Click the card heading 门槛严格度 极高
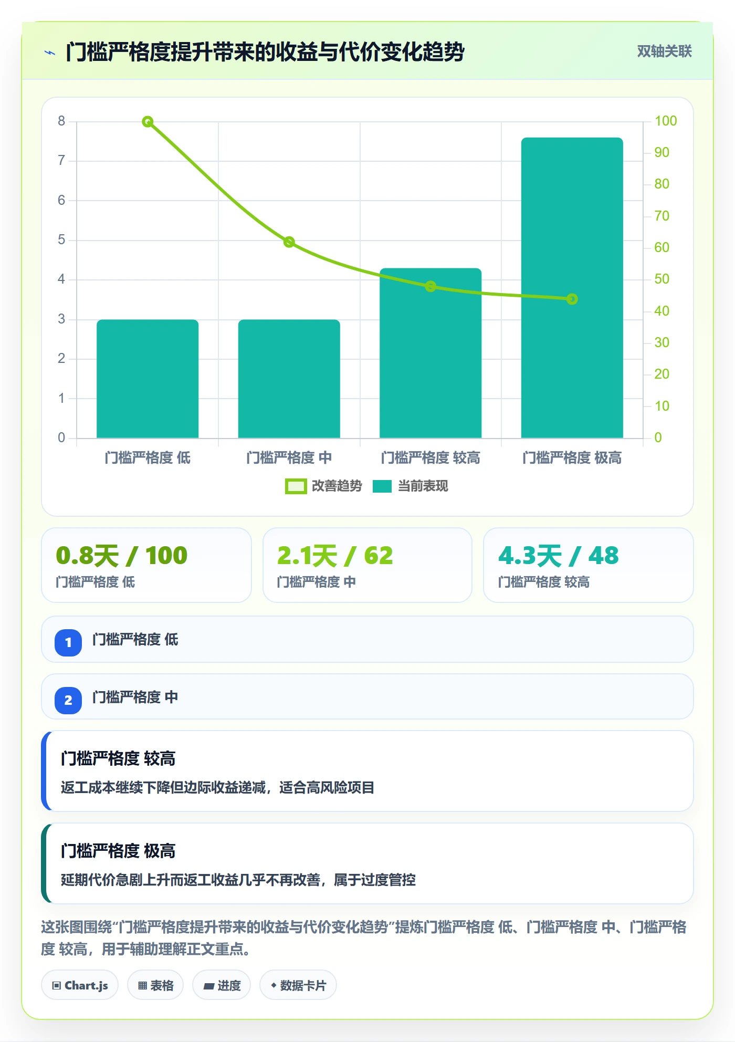This screenshot has height=1042, width=735. coord(118,851)
